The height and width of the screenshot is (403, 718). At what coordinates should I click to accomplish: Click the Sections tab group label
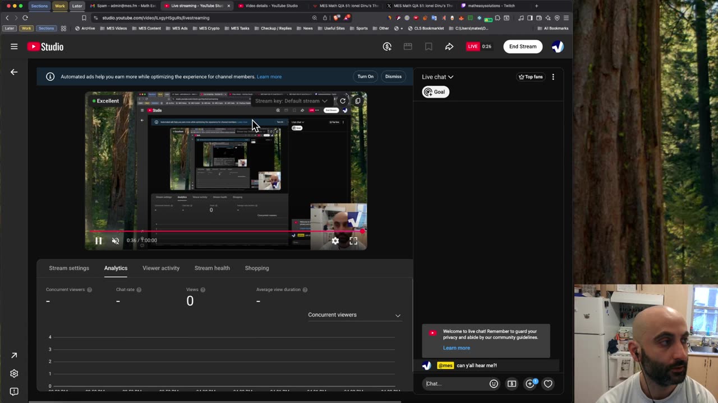[x=39, y=6]
